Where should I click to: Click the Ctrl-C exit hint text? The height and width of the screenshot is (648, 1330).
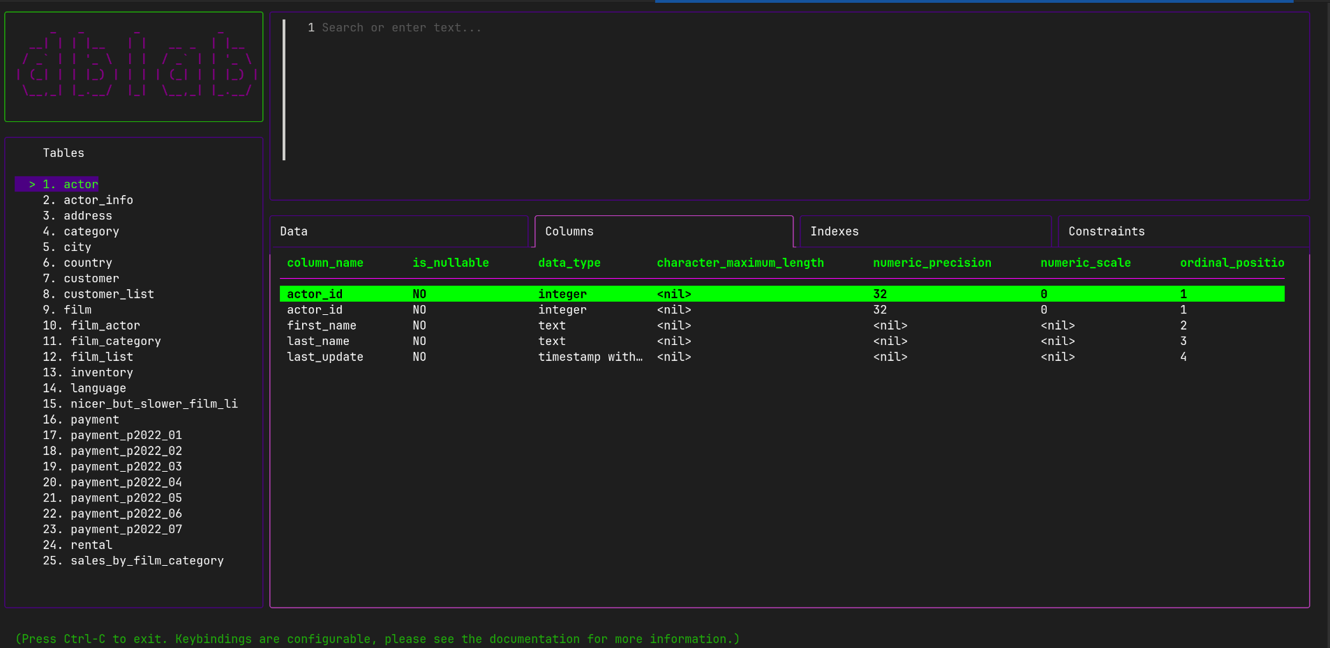click(x=378, y=639)
